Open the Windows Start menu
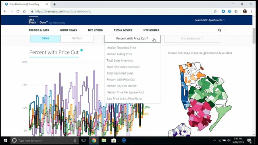The image size is (258, 145). coord(6,141)
